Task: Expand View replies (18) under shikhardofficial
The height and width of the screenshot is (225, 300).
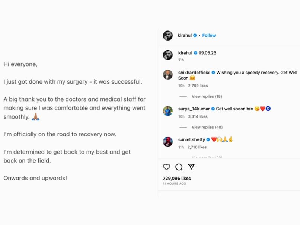Action: pos(207,96)
